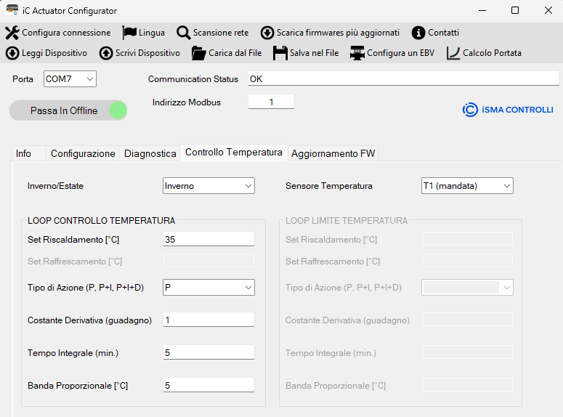Click the Lingua flag icon
Image resolution: width=563 pixels, height=417 pixels.
coord(129,33)
